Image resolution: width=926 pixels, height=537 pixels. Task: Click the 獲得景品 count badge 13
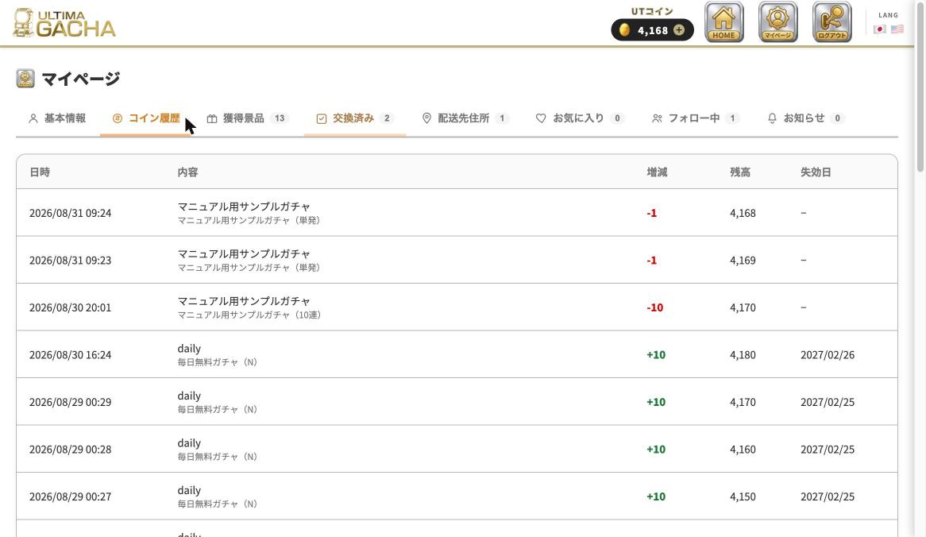[x=280, y=118]
